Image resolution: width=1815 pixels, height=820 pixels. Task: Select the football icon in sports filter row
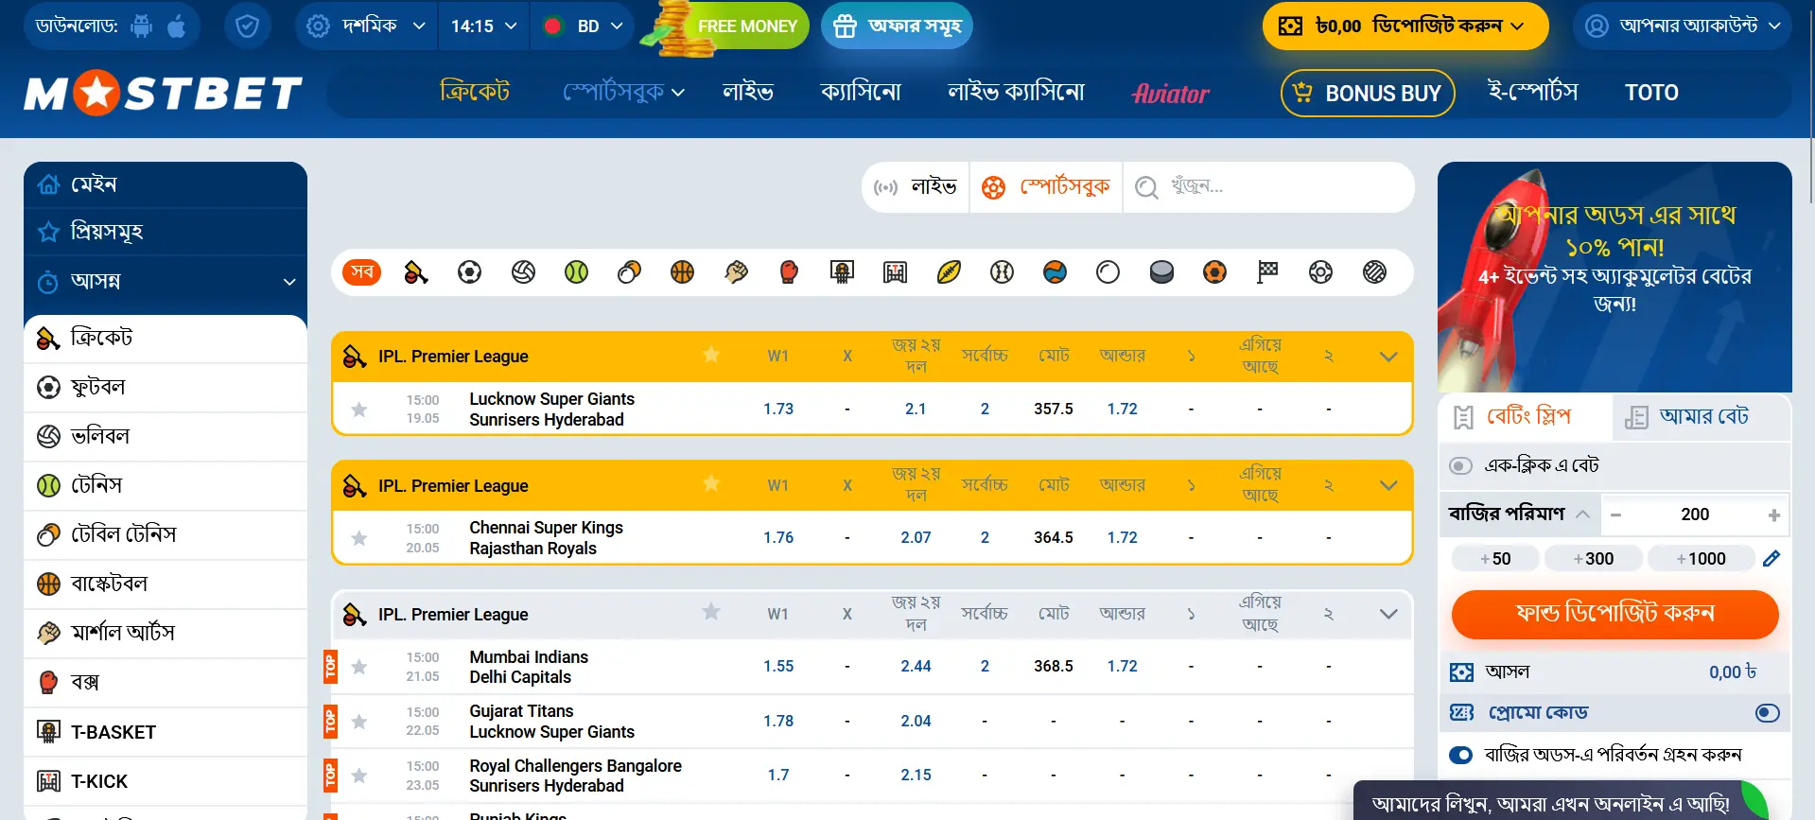[469, 272]
